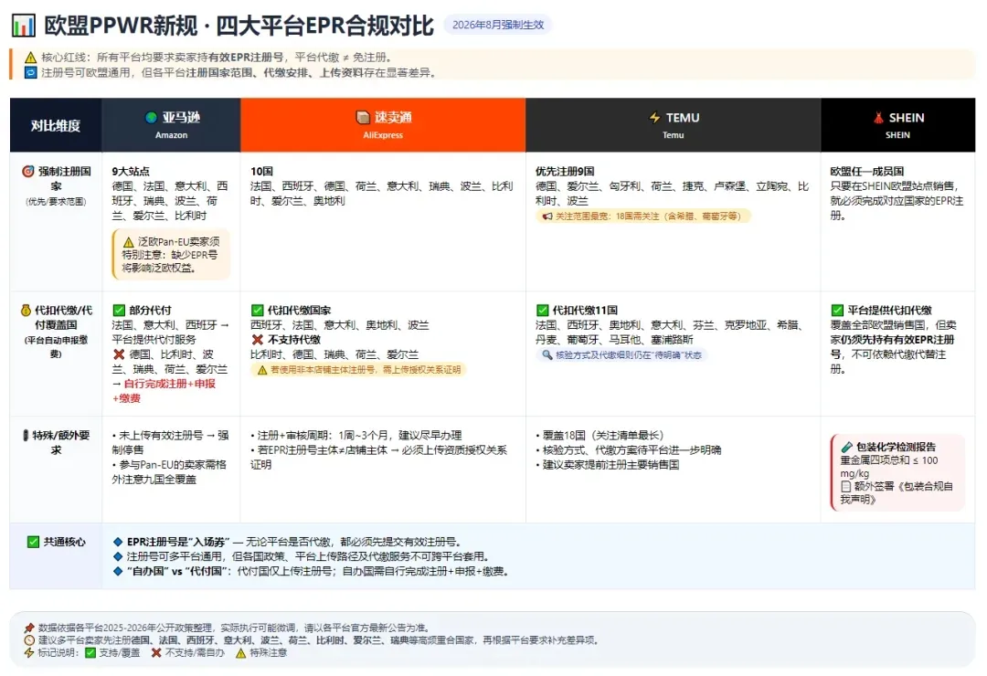Click the lightning icon before 标记说明
Screen dimensions: 987x676
[x=29, y=653]
